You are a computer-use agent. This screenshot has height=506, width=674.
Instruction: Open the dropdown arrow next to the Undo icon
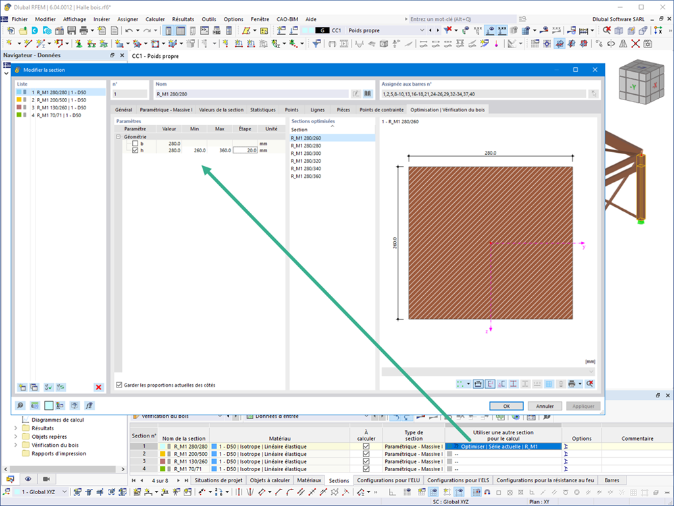pos(138,30)
